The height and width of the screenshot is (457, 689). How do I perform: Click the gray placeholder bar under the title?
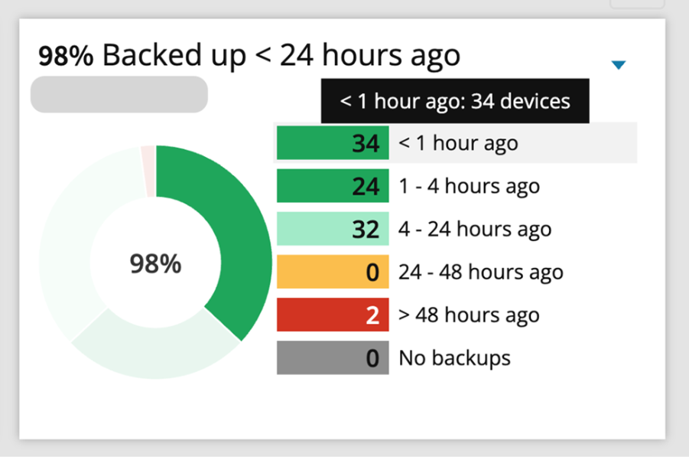(119, 94)
